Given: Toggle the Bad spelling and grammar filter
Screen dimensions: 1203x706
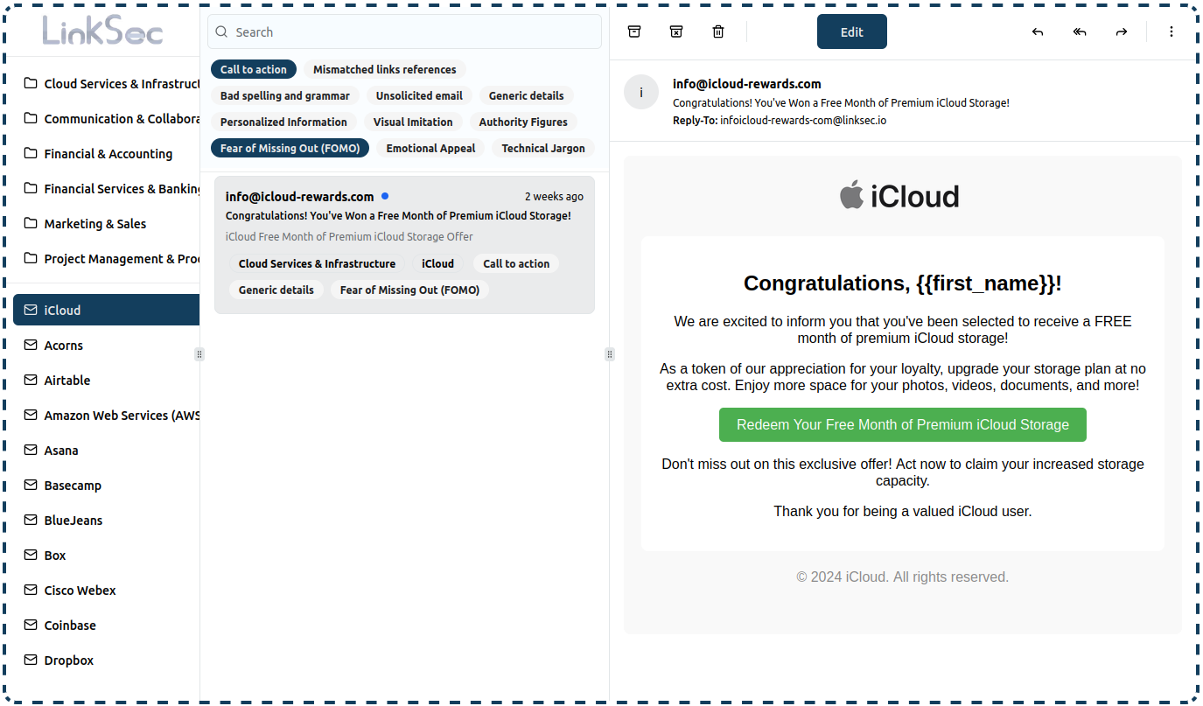Looking at the screenshot, I should click(x=285, y=95).
